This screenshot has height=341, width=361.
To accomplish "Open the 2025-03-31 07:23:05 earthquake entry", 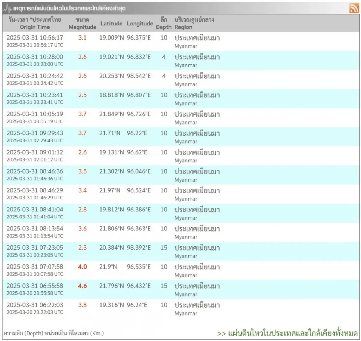I will 35,248.
